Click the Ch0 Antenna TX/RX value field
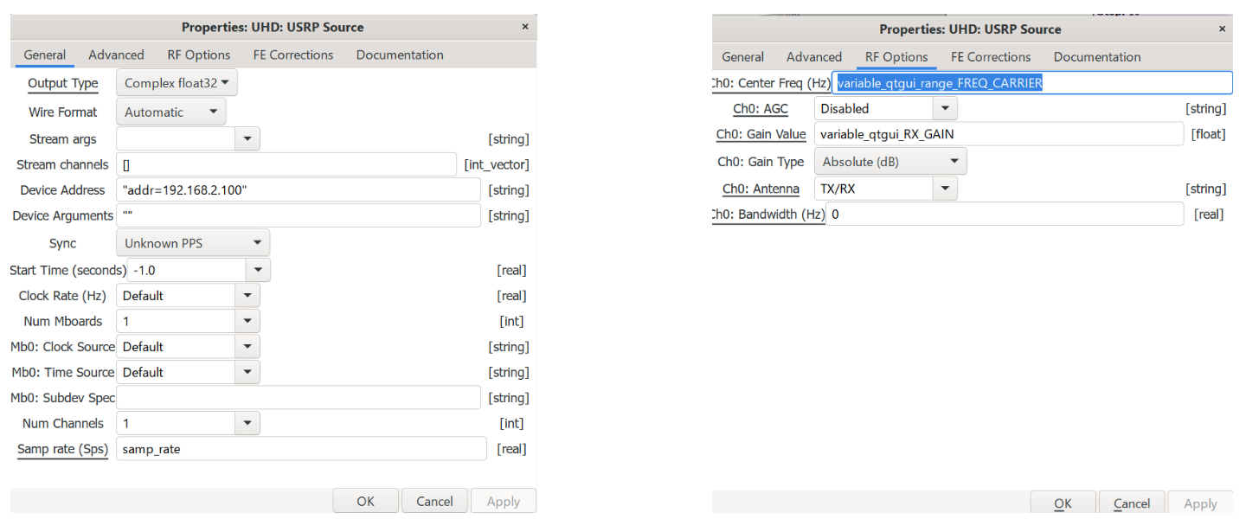This screenshot has height=532, width=1246. 873,189
